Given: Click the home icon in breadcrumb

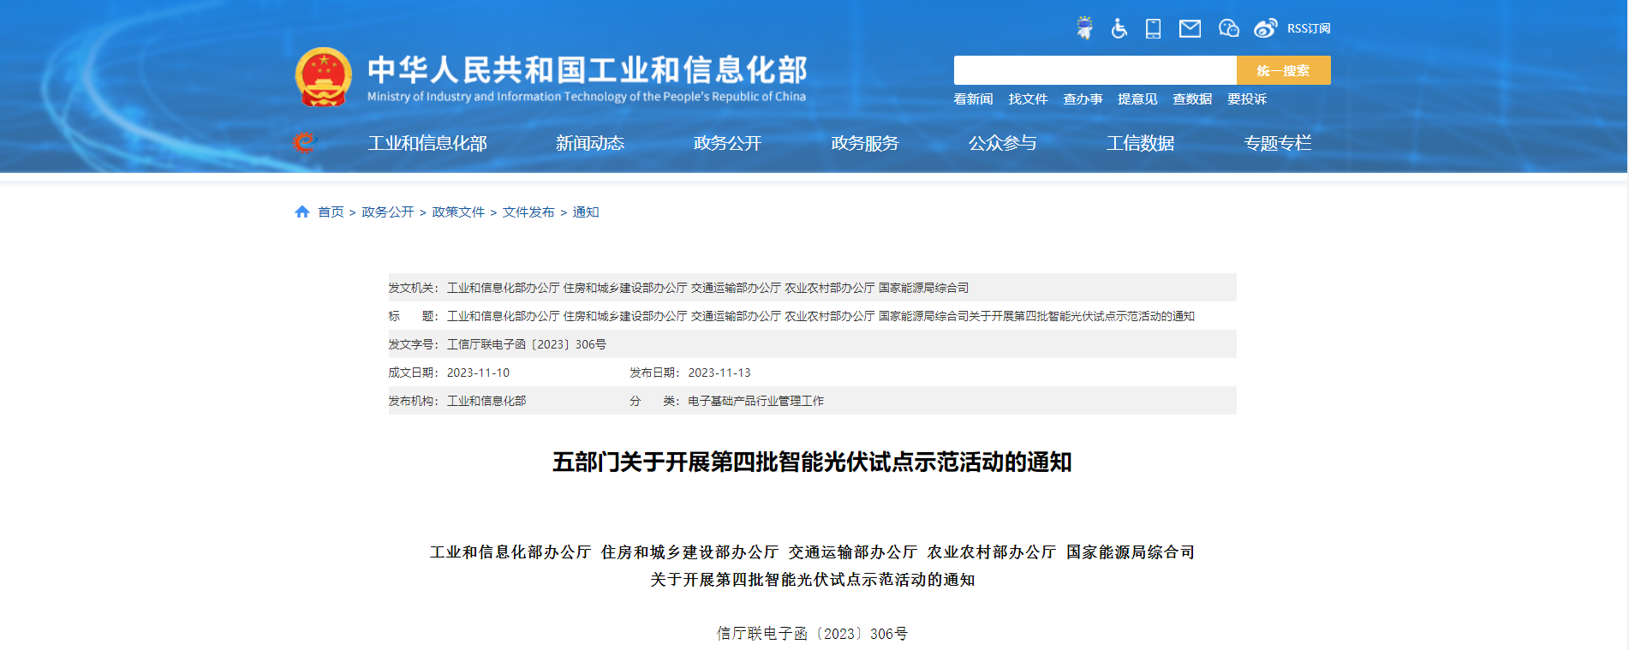Looking at the screenshot, I should pos(301,212).
